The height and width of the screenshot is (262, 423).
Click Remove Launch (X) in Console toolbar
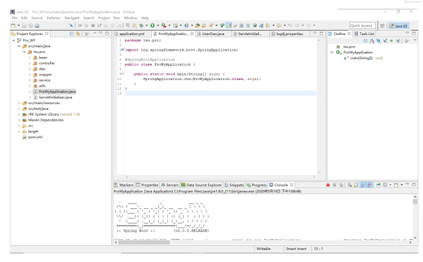tap(334, 185)
